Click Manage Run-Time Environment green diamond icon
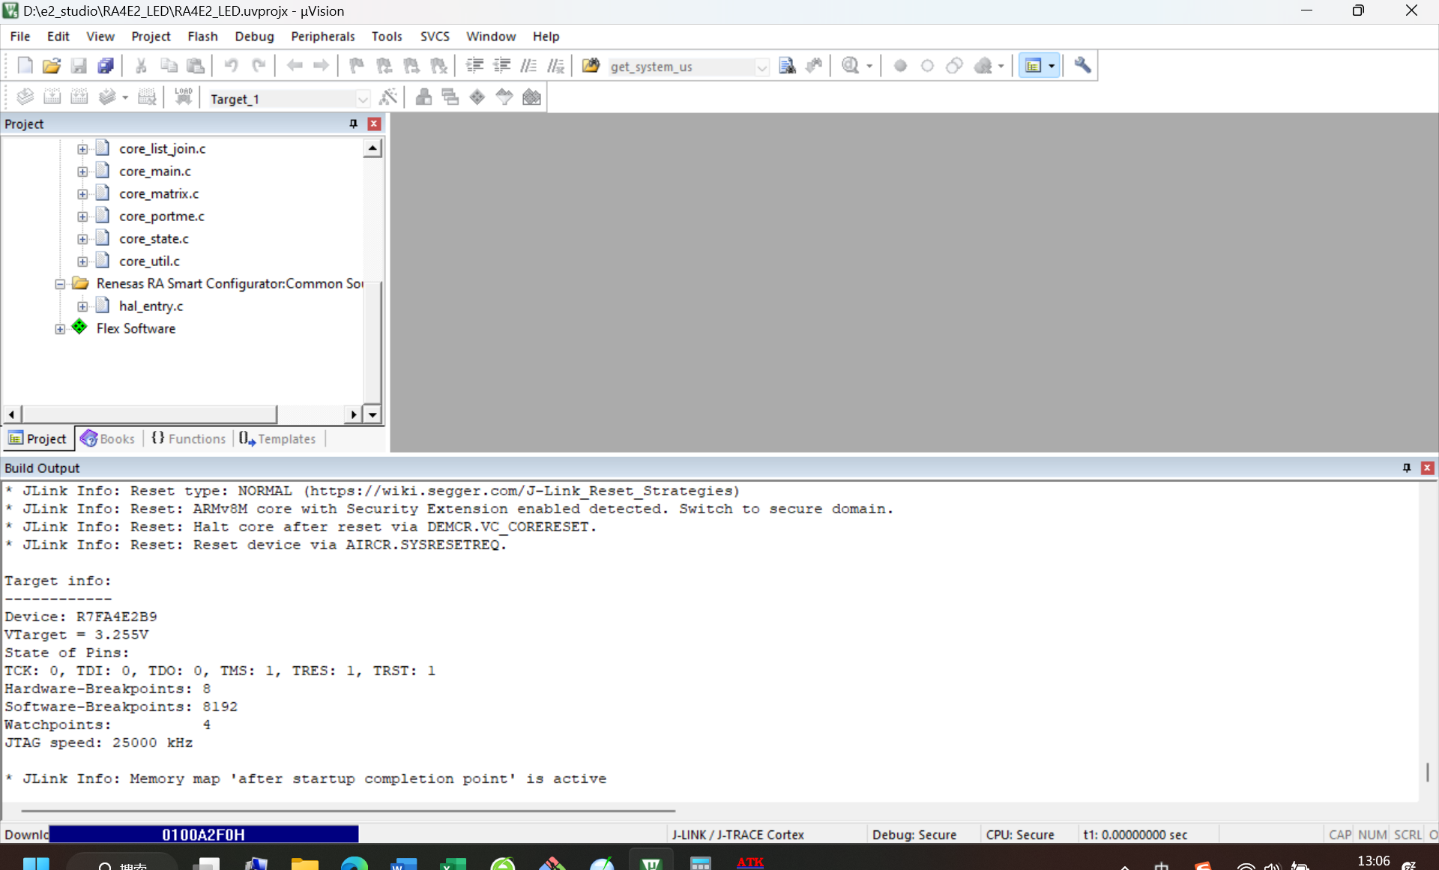The width and height of the screenshot is (1439, 870). 477,97
